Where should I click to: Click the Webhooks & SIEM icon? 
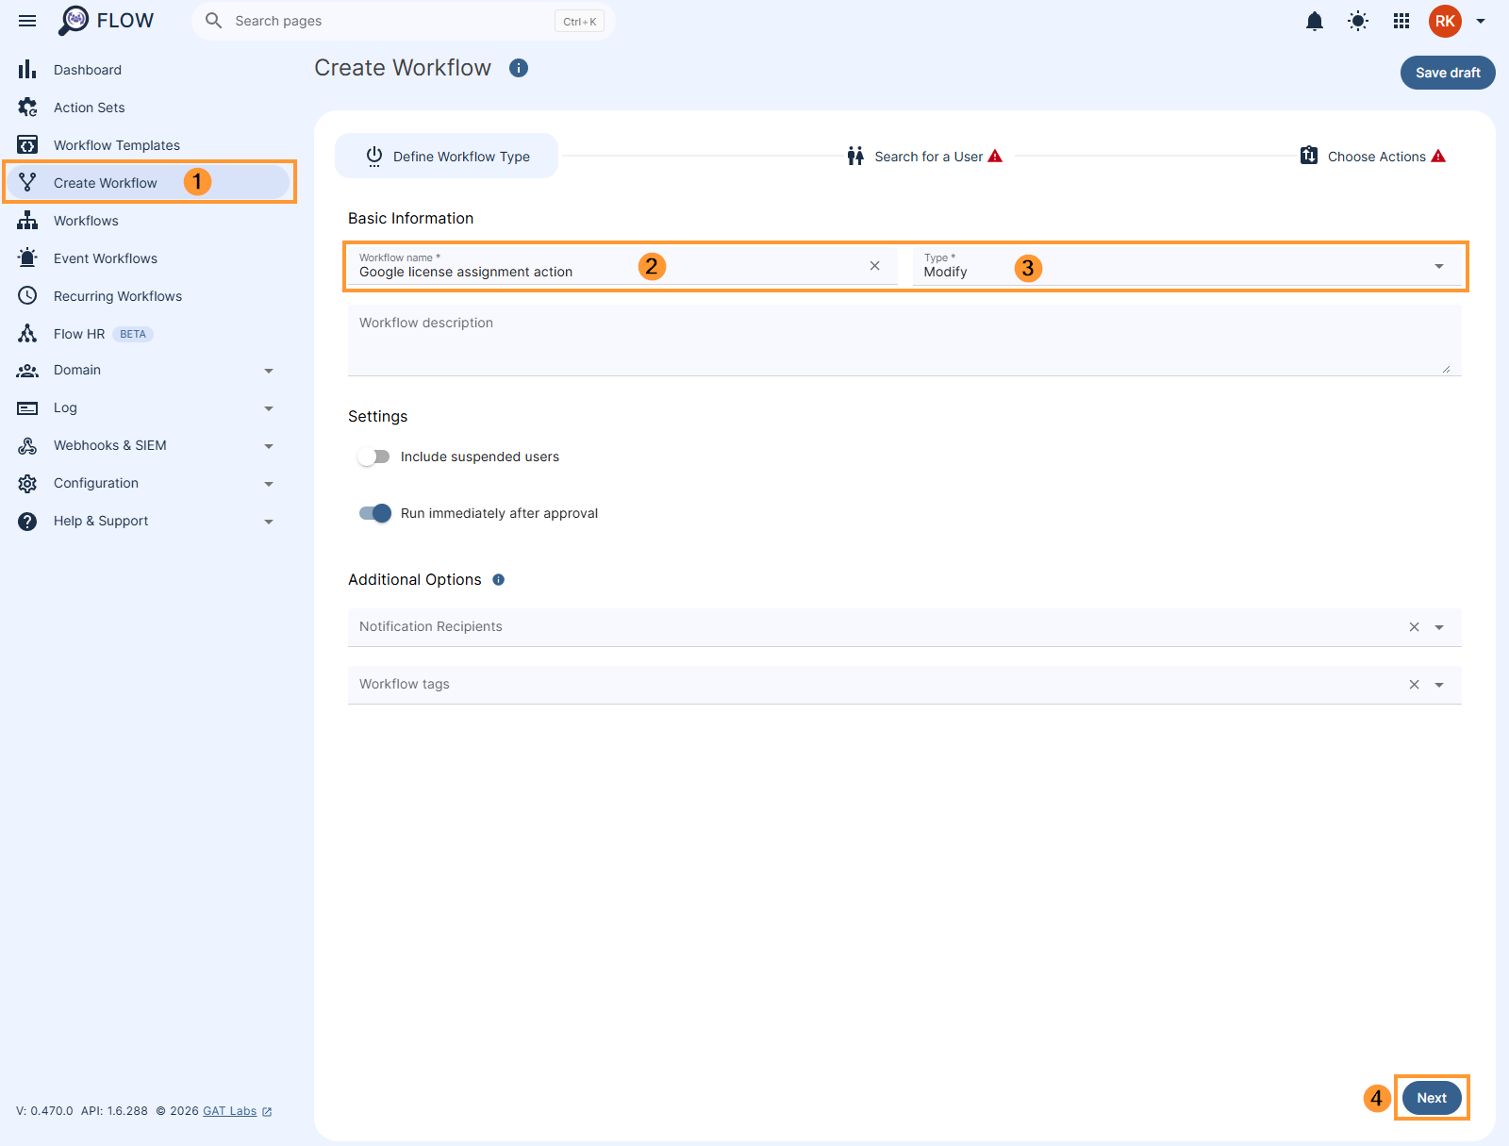27,446
